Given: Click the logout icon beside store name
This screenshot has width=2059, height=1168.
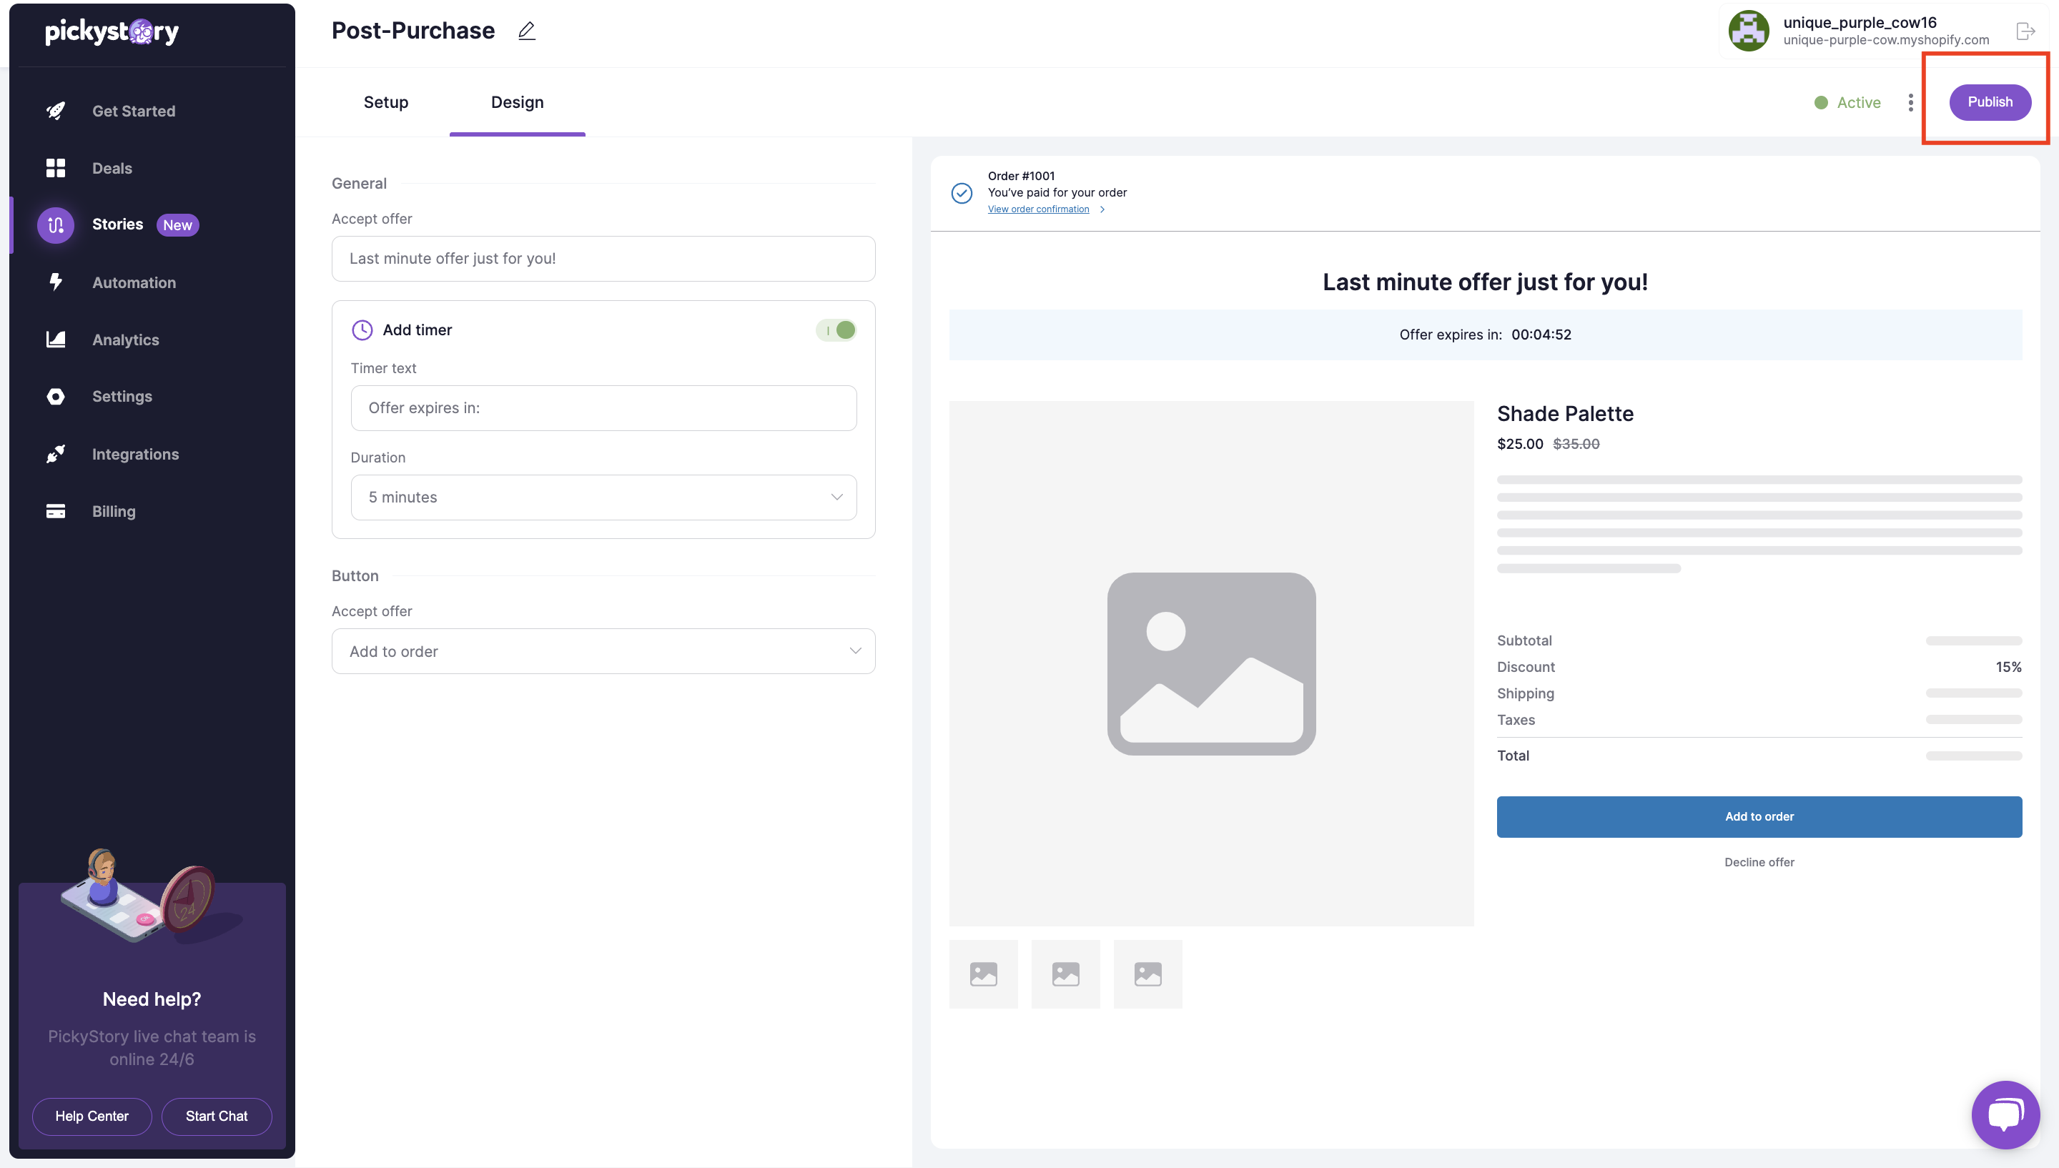Looking at the screenshot, I should click(x=2025, y=31).
